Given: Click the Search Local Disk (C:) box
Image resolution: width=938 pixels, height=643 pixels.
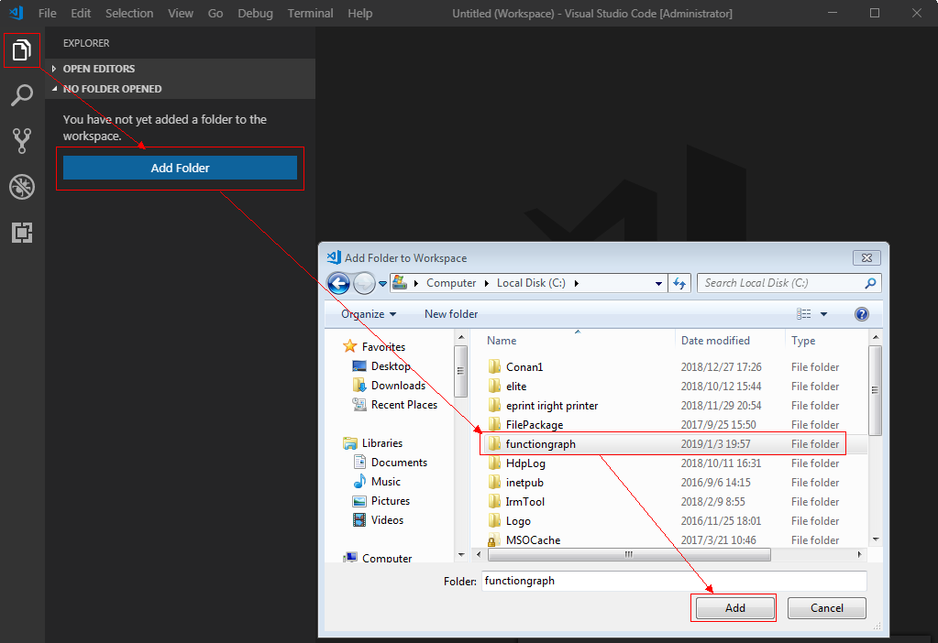Looking at the screenshot, I should tap(779, 283).
